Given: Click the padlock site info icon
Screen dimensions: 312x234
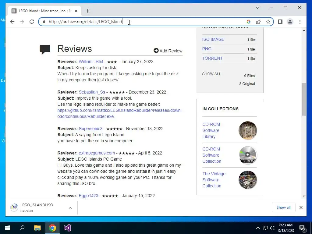Looking at the screenshot, I should pyautogui.click(x=44, y=22).
